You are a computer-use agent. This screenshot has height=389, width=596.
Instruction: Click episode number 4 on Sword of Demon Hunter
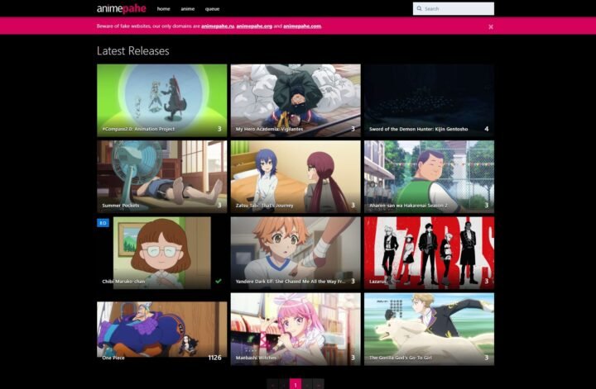pos(486,129)
